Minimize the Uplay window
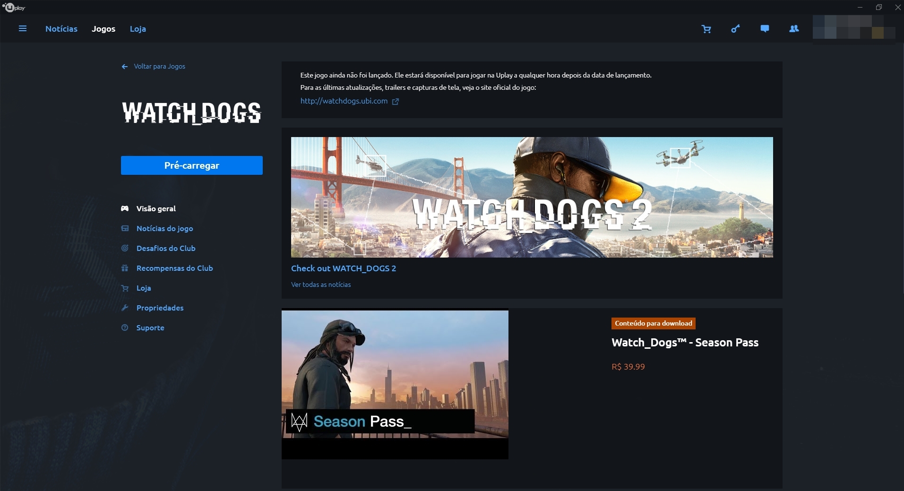 pyautogui.click(x=860, y=7)
